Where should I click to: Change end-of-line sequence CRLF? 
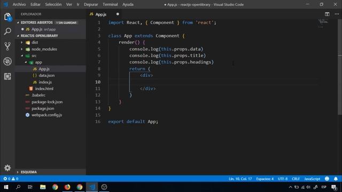[296, 179]
